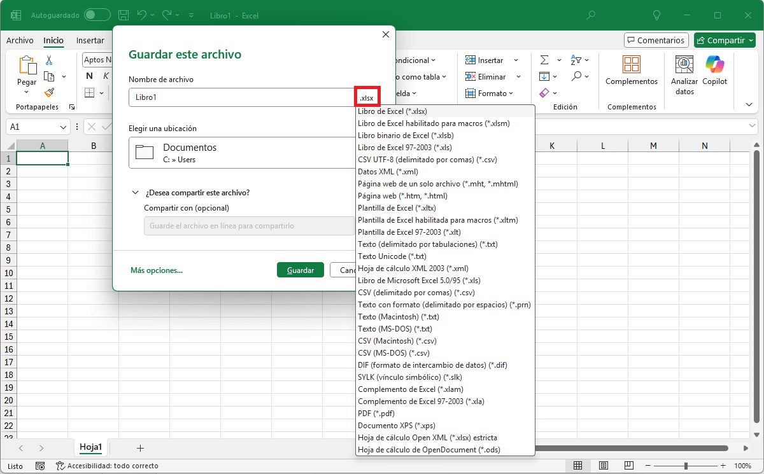Click the Nombre de archivo field
764x474 pixels.
pyautogui.click(x=242, y=97)
